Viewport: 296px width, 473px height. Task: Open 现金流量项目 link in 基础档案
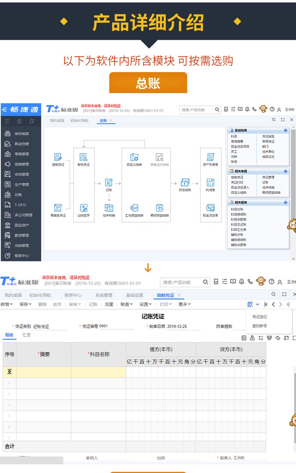240,146
